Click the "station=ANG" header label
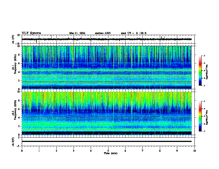 [x=103, y=33]
